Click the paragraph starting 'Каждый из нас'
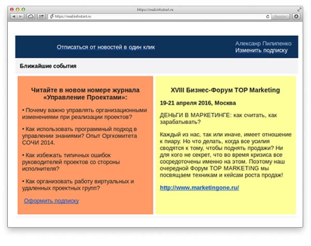 (x=225, y=155)
